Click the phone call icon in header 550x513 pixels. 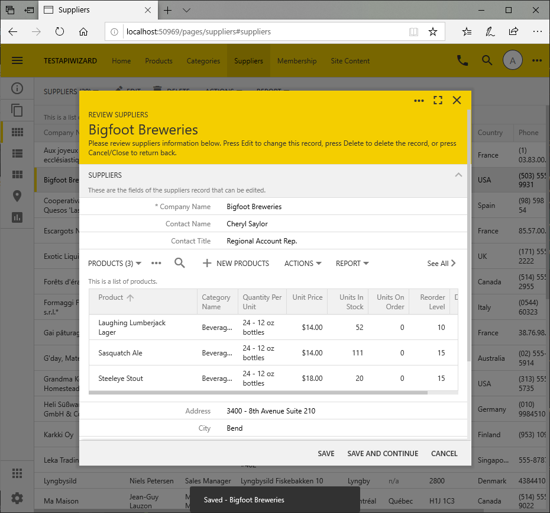[462, 61]
